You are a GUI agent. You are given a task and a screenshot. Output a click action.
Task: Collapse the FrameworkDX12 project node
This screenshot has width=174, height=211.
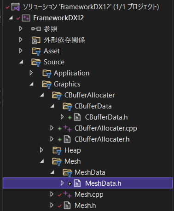(x=11, y=18)
